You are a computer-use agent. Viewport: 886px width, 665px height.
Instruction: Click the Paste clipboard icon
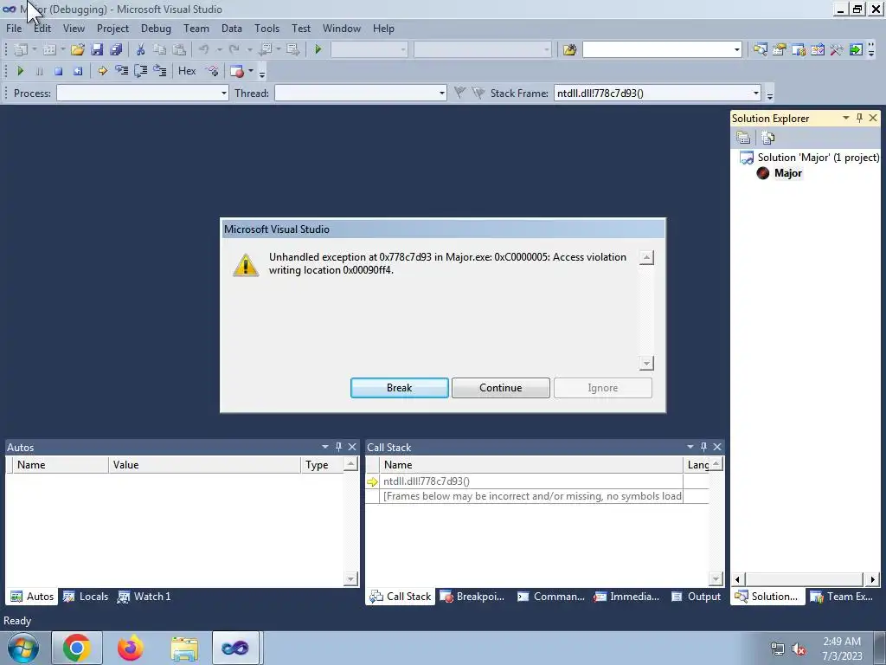click(x=179, y=49)
